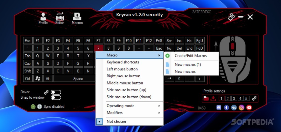
Task: Click the End key
Action: click(189, 48)
